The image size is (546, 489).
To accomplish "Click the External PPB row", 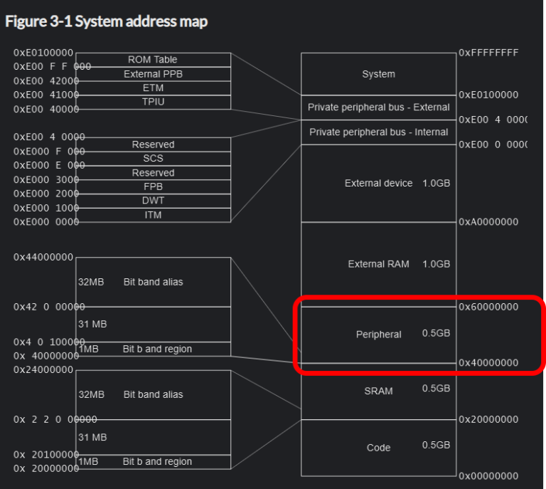I will (x=153, y=74).
